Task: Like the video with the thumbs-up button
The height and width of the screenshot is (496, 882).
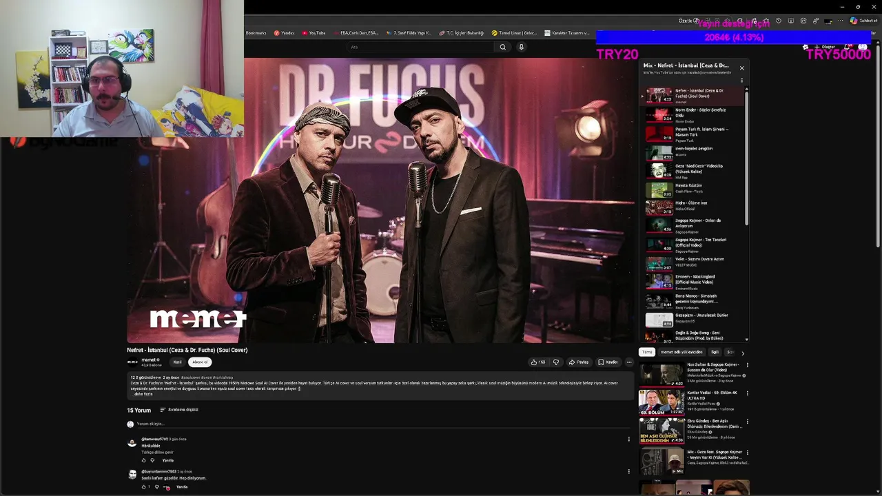Action: tap(537, 362)
